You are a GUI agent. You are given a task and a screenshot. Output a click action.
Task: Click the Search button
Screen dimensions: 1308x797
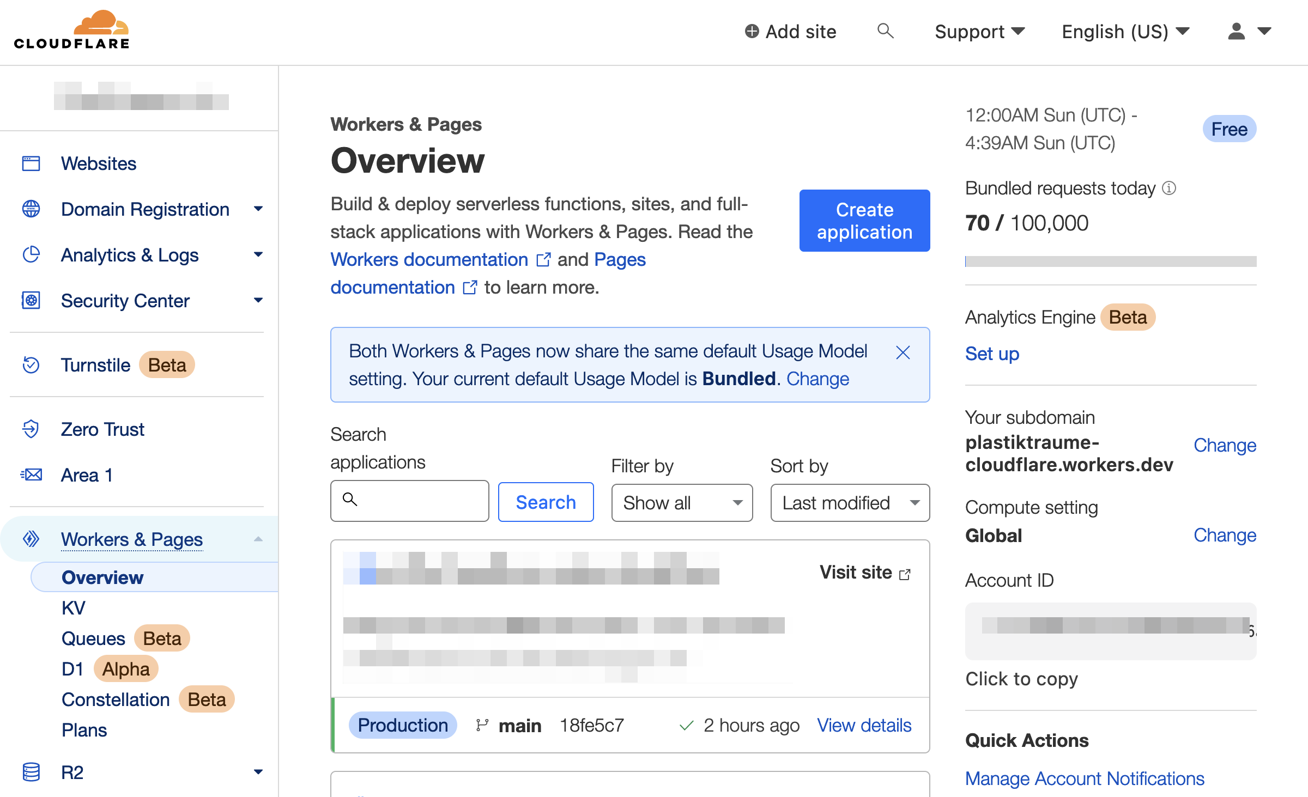546,502
